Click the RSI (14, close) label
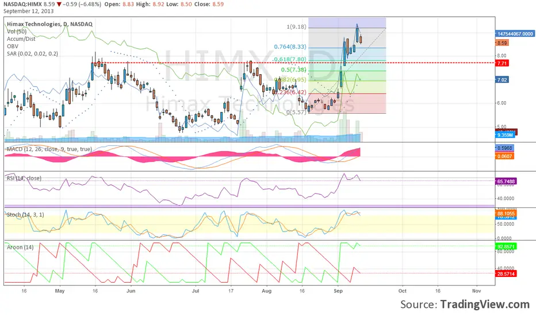Viewport: 536px width, 316px height. tap(24, 178)
